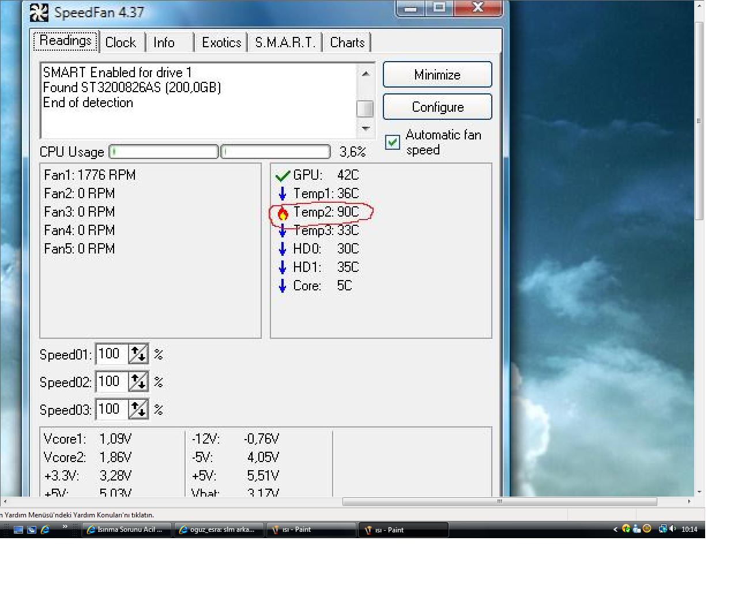Image resolution: width=738 pixels, height=590 pixels.
Task: Open the Clock tab
Action: 121,43
